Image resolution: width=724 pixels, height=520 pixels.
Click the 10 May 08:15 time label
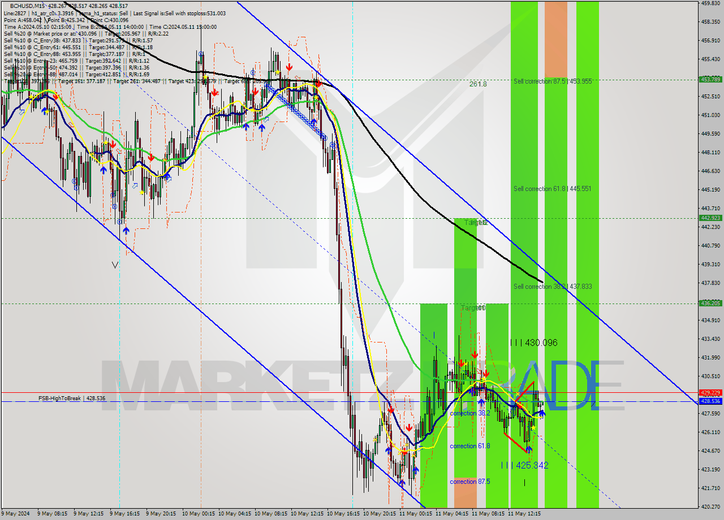[x=270, y=514]
